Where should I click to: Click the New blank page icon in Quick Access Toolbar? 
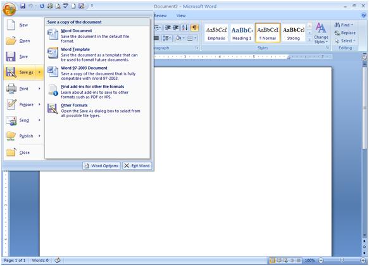click(73, 6)
